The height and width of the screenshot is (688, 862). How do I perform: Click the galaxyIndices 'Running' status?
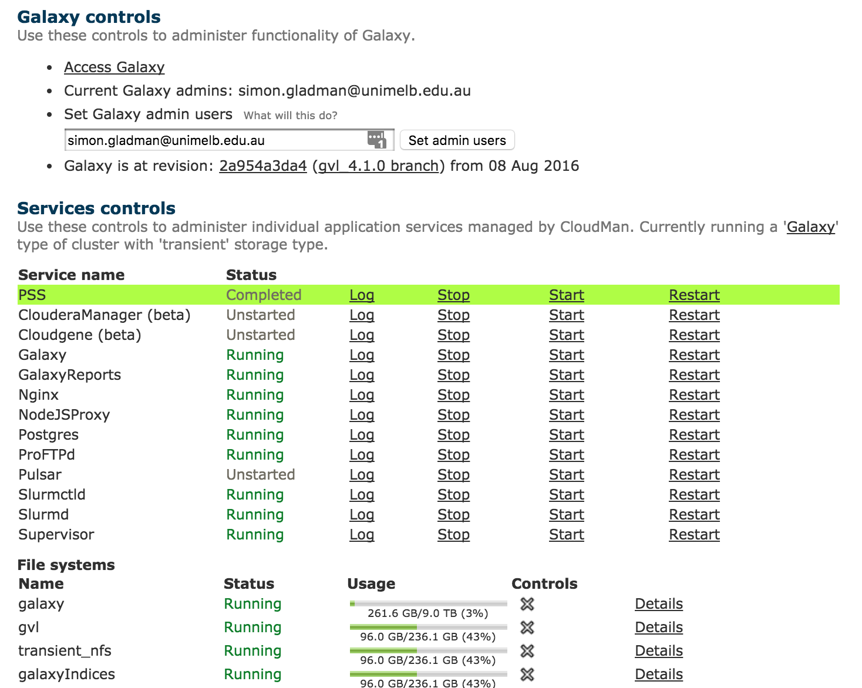(252, 674)
